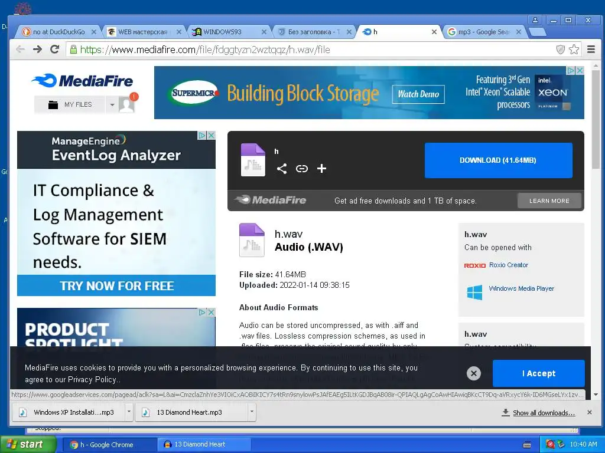605x453 pixels.
Task: Click the Roxio logo icon
Action: point(474,265)
